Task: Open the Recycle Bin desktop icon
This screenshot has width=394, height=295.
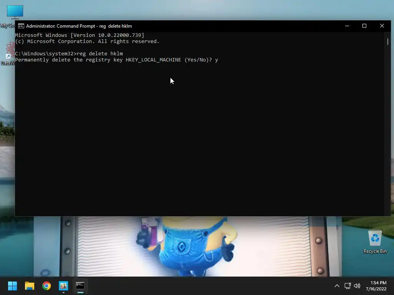Action: click(375, 242)
